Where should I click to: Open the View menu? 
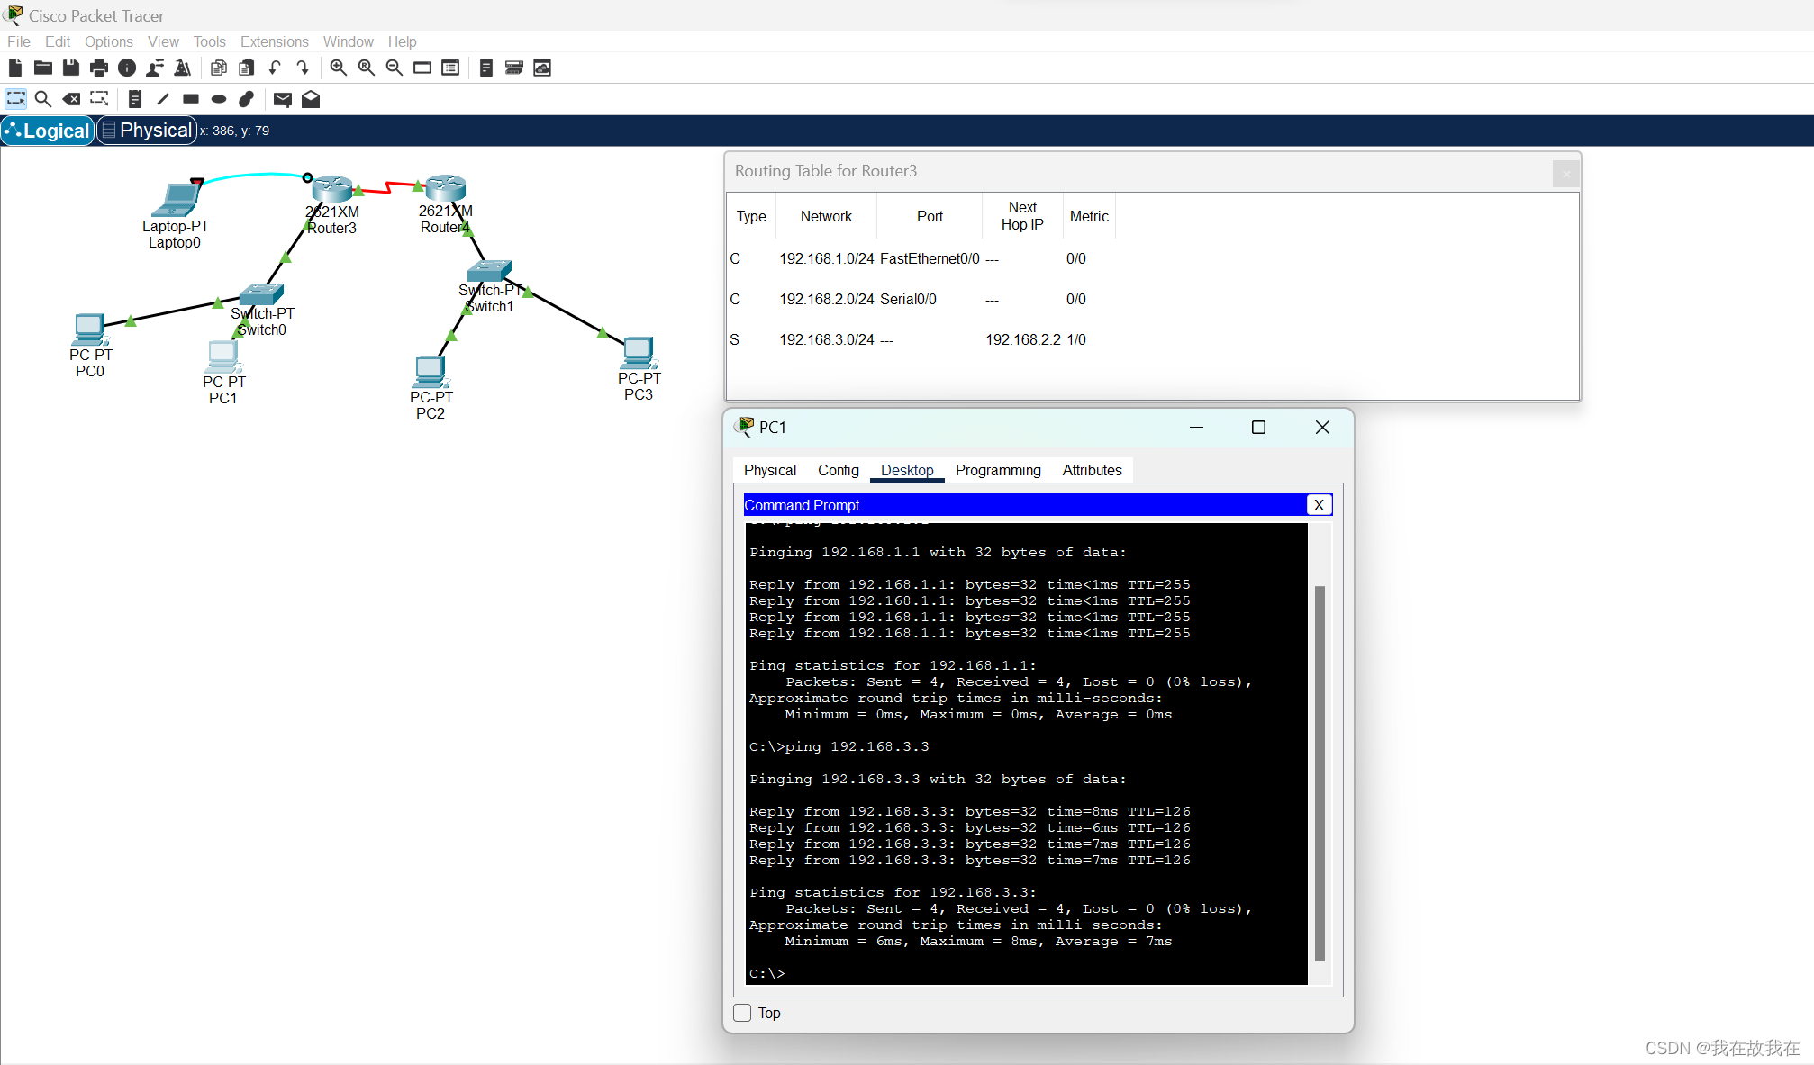pos(163,41)
